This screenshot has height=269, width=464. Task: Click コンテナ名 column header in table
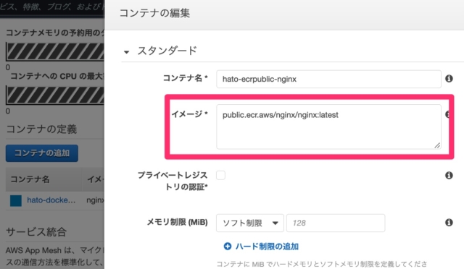point(30,179)
